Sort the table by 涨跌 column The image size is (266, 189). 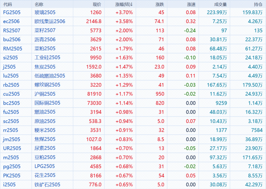pos(160,4)
